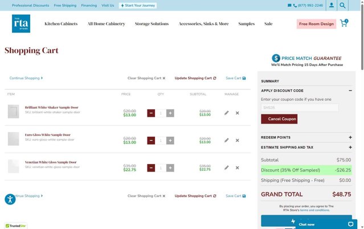The width and height of the screenshot is (364, 229).
Task: Decrease quantity of Euro Gloss White Sample Door
Action: coord(151,141)
